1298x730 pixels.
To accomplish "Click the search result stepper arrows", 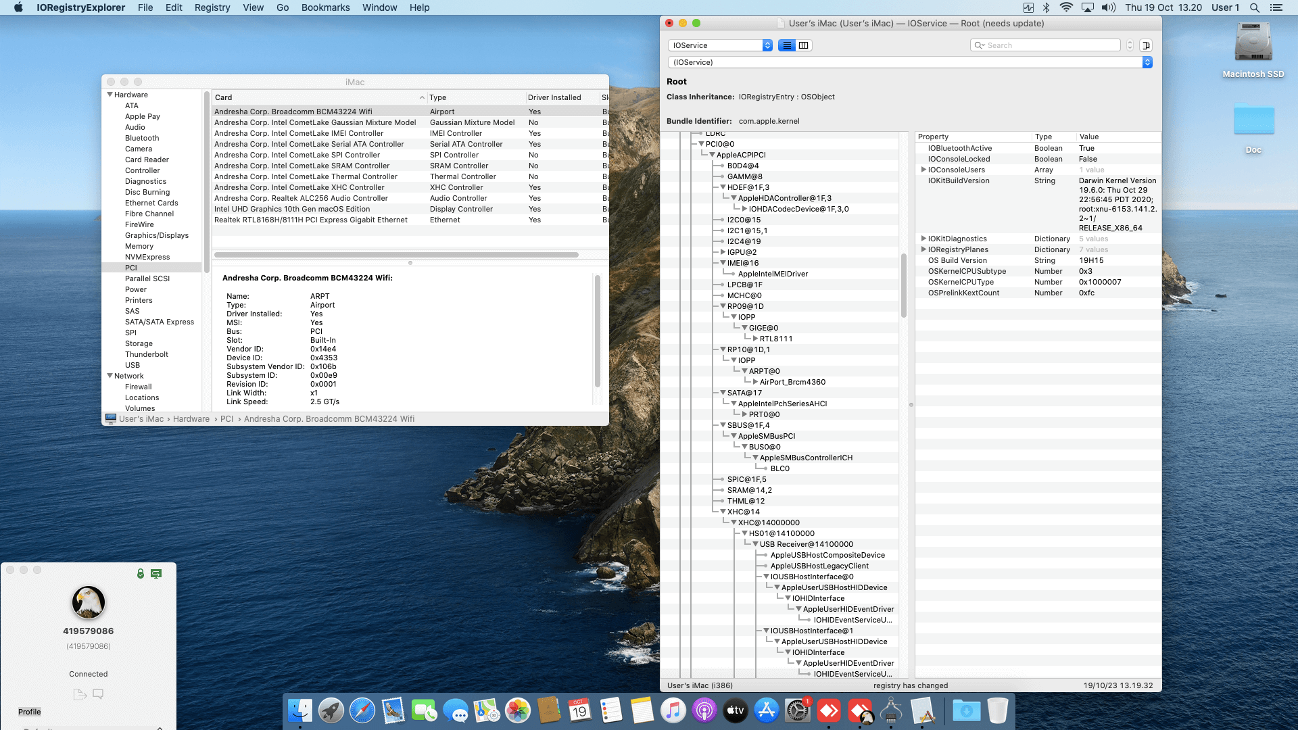I will coord(1130,45).
